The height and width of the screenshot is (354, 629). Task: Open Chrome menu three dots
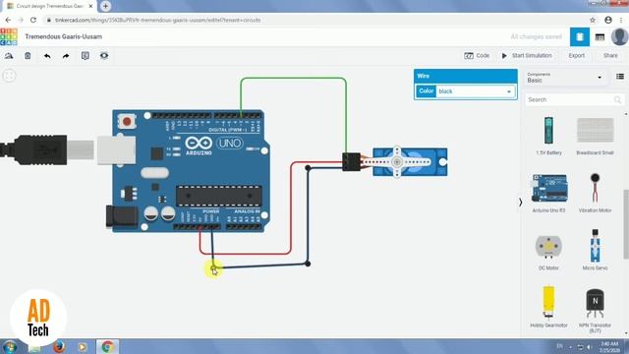621,20
